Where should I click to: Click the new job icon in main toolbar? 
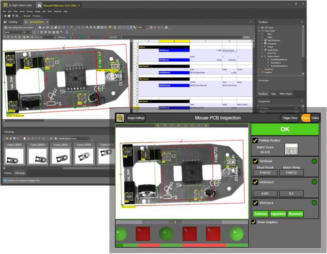point(5,16)
